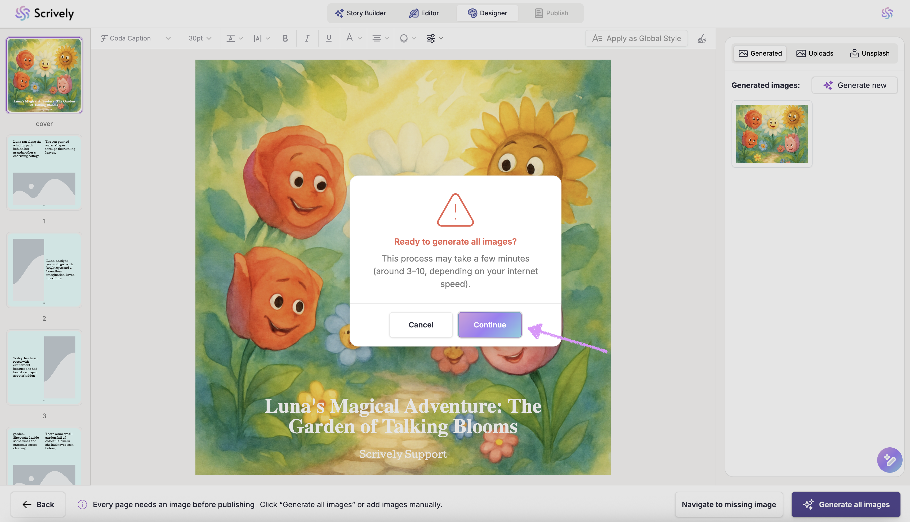The image size is (910, 522).
Task: Click the info icon beside publishing notice
Action: tap(82, 505)
